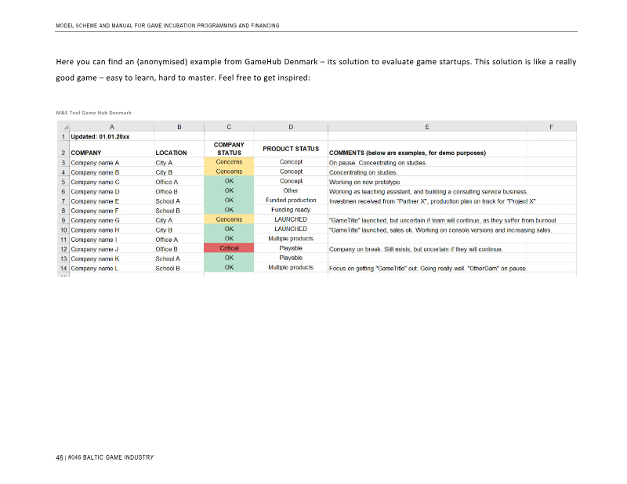Select the LOCATION header cell
Screen dimensions: 627x484
coord(172,153)
